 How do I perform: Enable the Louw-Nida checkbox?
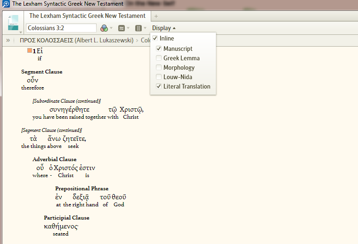coord(159,77)
